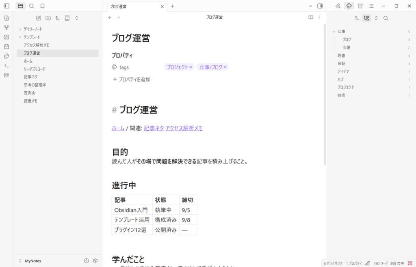Expand or collapse all folders in explorer

coord(77,18)
